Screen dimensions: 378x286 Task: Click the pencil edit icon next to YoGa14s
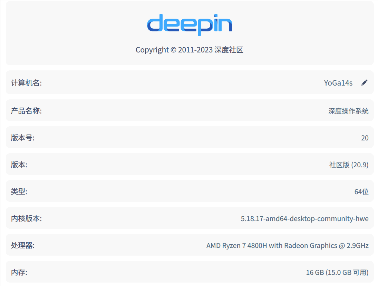pyautogui.click(x=365, y=83)
